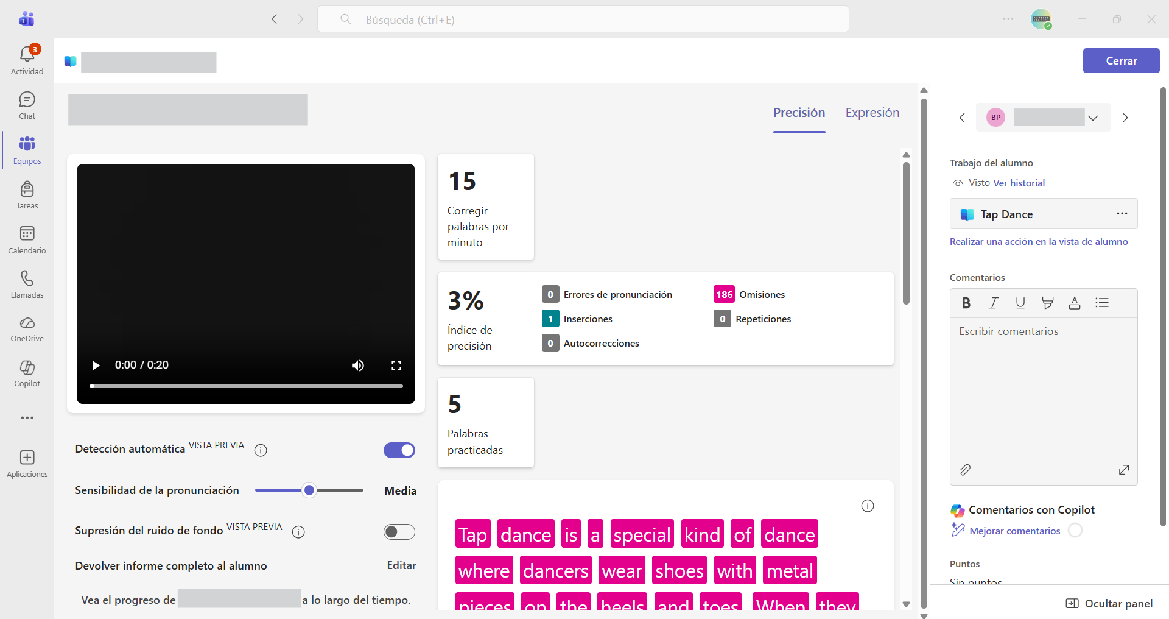This screenshot has height=619, width=1169.
Task: Adjust Sensibilidad de la pronunciación slider
Action: (x=309, y=490)
